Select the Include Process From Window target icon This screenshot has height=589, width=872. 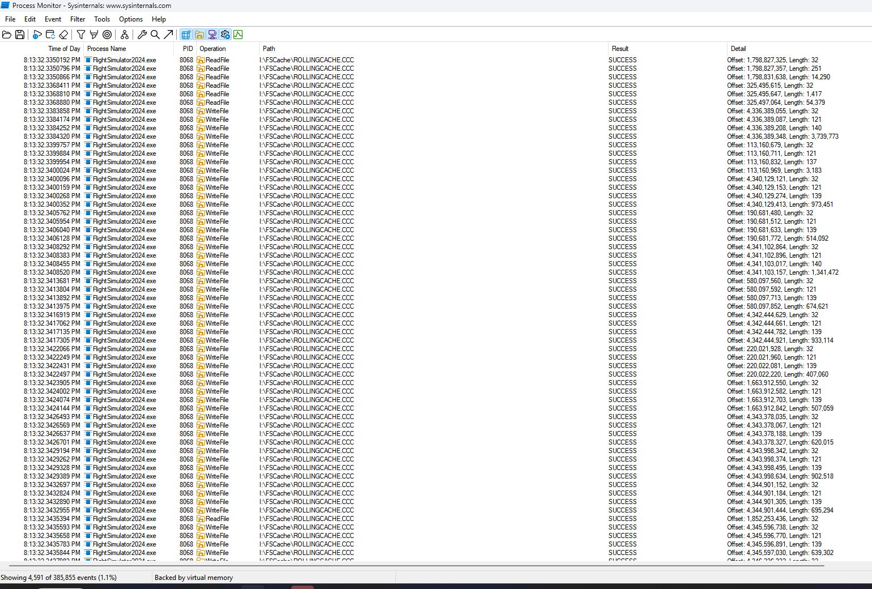click(107, 35)
